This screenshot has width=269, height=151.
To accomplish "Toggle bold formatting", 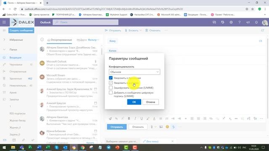I will 129,118.
